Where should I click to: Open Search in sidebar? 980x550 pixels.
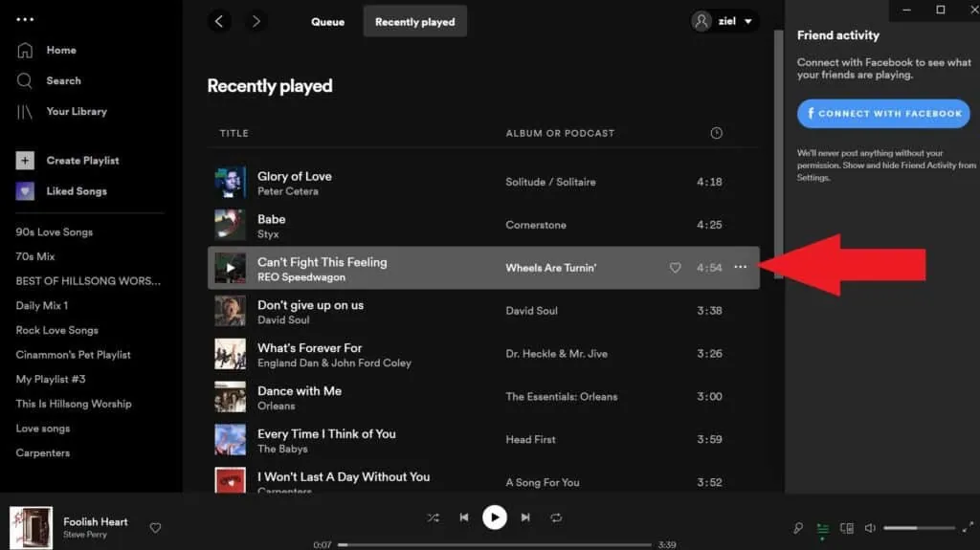click(x=63, y=80)
